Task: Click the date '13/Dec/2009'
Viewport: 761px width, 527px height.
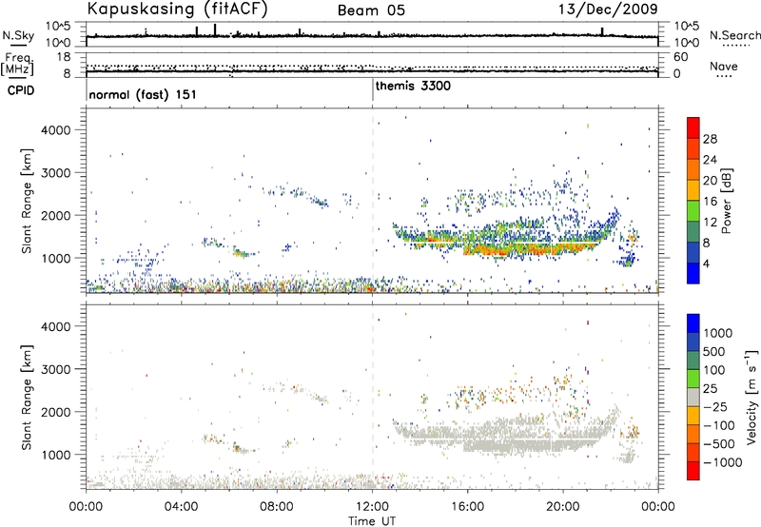Action: click(x=608, y=9)
